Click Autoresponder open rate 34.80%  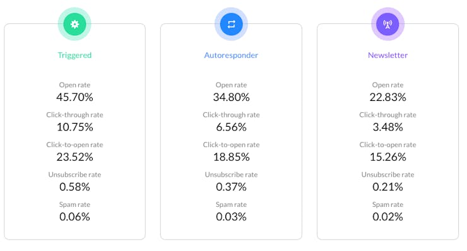tap(231, 97)
